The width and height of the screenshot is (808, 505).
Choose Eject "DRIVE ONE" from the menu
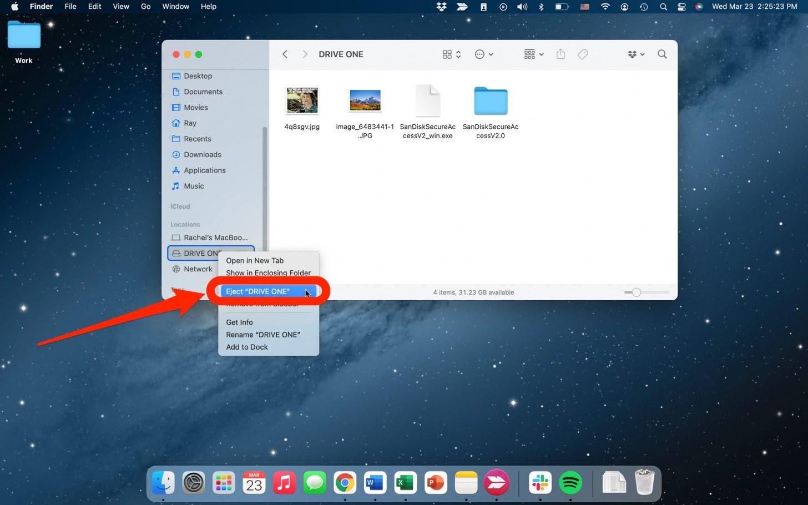[x=258, y=291]
